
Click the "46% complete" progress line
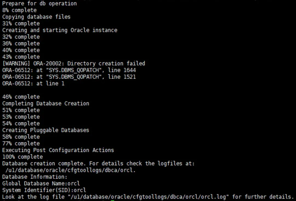coord(21,97)
